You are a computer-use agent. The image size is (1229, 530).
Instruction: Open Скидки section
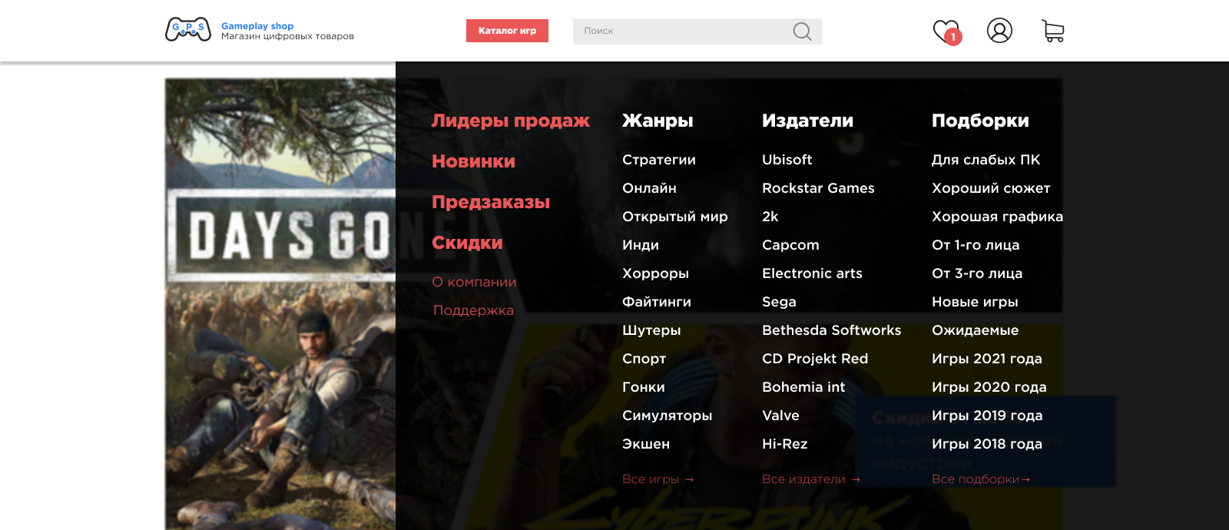[467, 243]
